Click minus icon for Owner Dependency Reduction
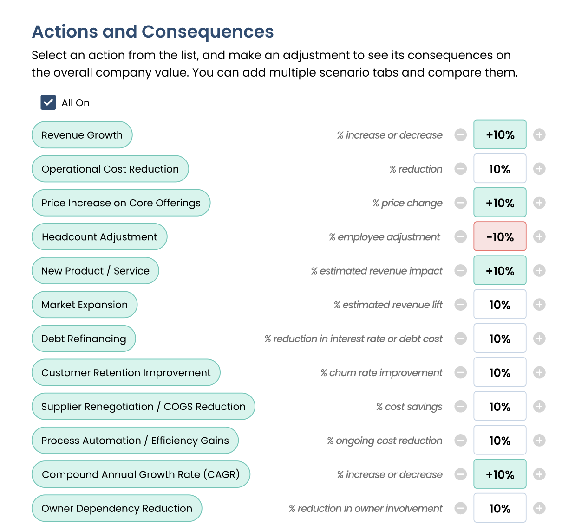The height and width of the screenshot is (524, 588). (x=461, y=508)
